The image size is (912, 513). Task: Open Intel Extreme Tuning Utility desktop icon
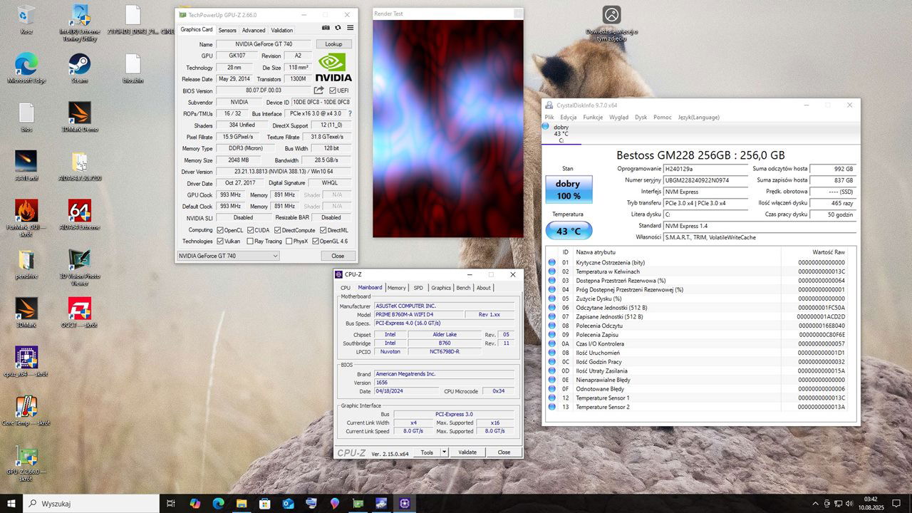point(79,23)
